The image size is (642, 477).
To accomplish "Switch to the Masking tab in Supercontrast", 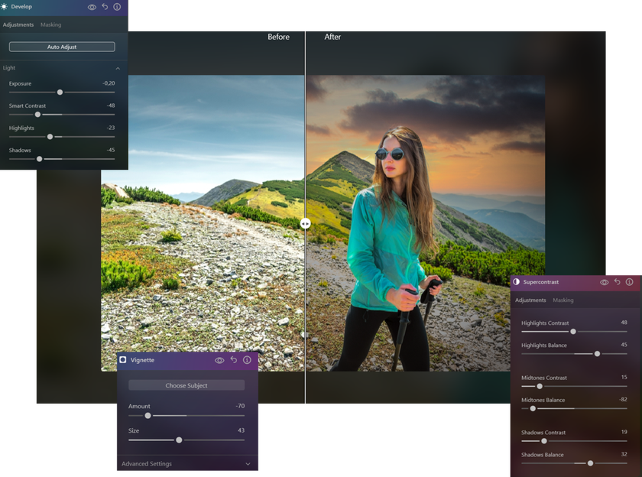I will point(563,300).
